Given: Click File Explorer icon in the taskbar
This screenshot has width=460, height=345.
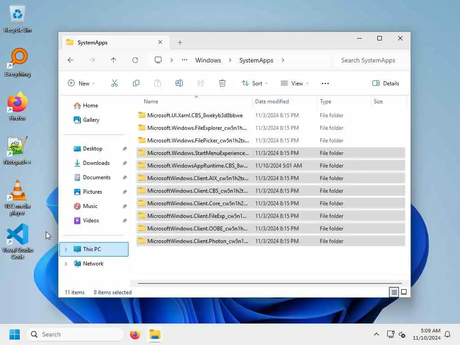Looking at the screenshot, I should tap(155, 334).
